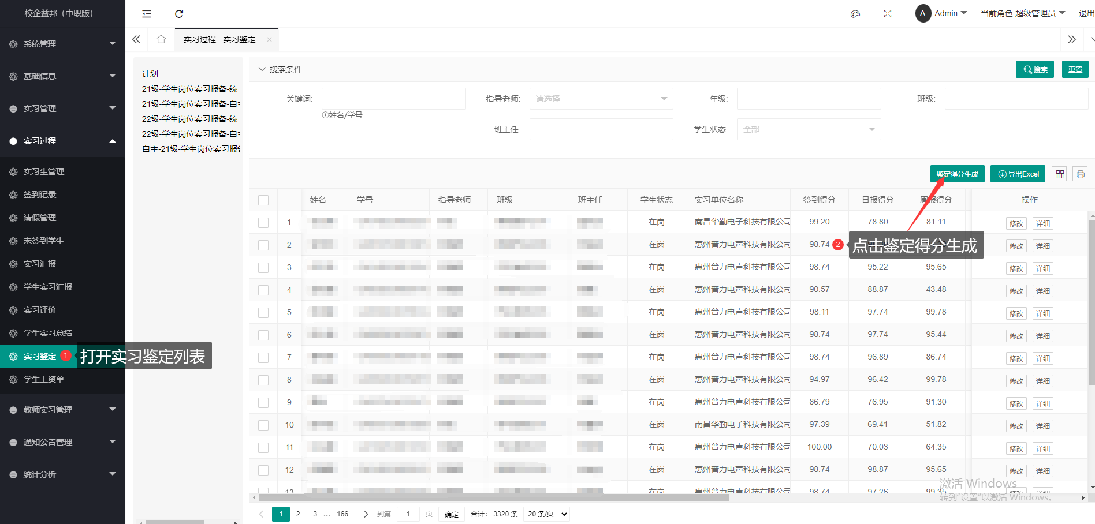
Task: Click the print table icon
Action: (x=1080, y=174)
